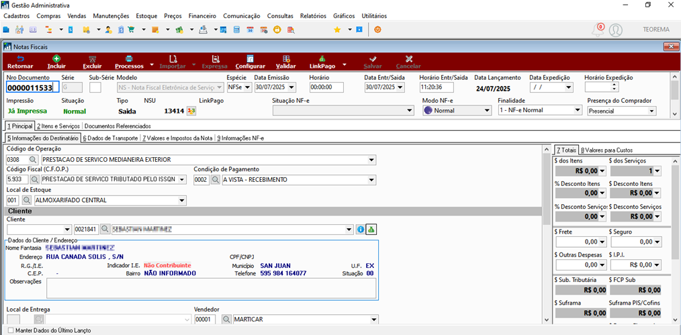Click the report with magnifier toolbar icon

(x=291, y=30)
